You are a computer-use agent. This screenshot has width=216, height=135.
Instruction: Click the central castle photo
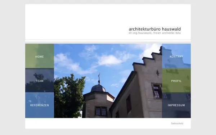pos(108,81)
